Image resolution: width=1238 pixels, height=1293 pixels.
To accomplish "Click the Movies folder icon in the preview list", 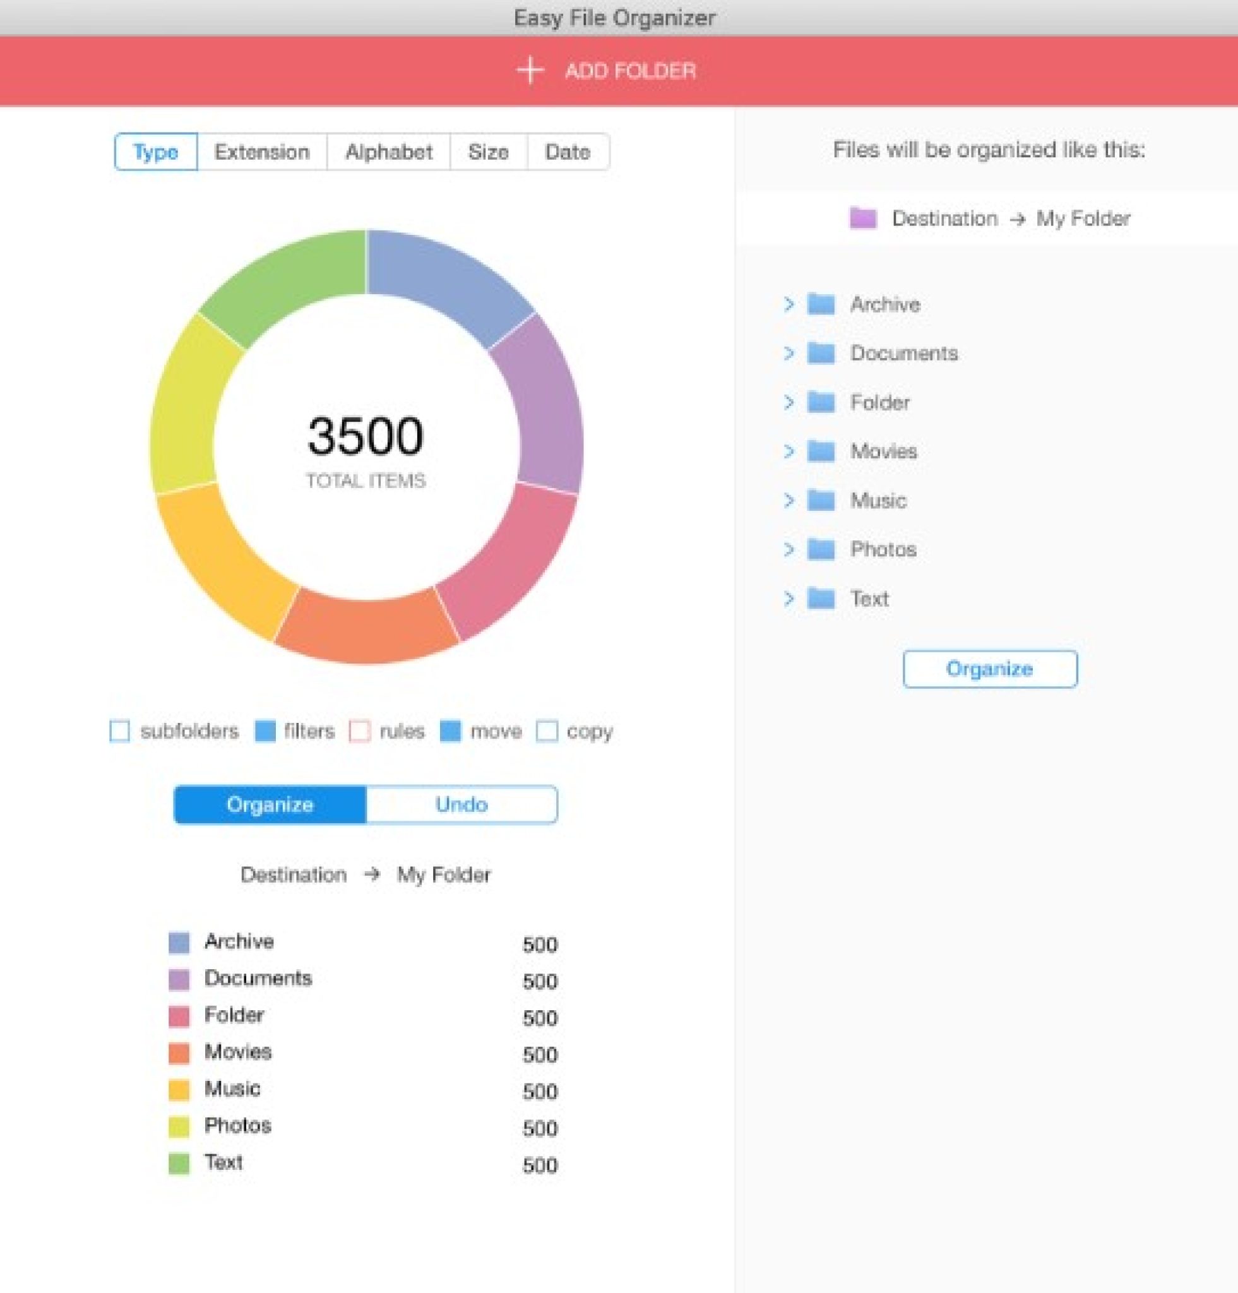I will point(821,451).
